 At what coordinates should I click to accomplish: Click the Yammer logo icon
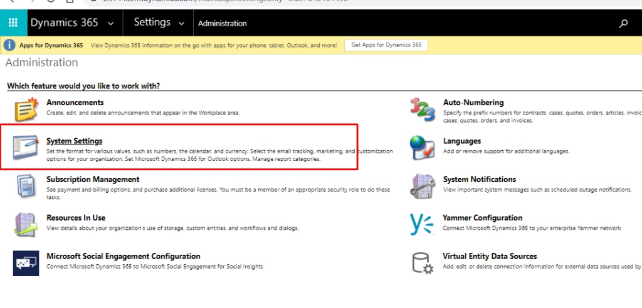point(421,225)
